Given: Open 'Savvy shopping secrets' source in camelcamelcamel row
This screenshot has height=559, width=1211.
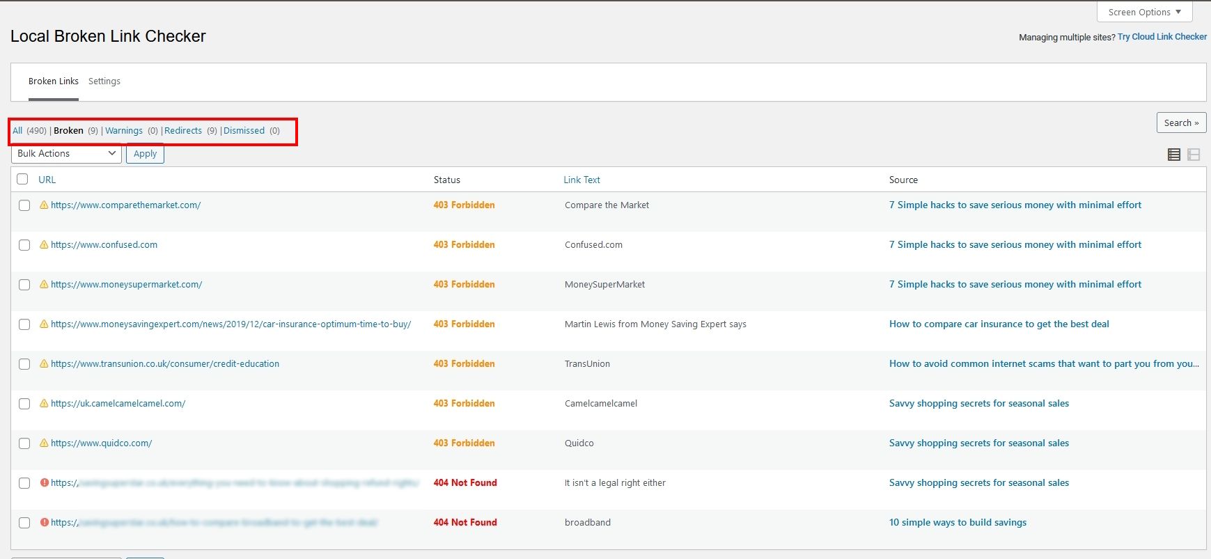Looking at the screenshot, I should click(x=979, y=404).
